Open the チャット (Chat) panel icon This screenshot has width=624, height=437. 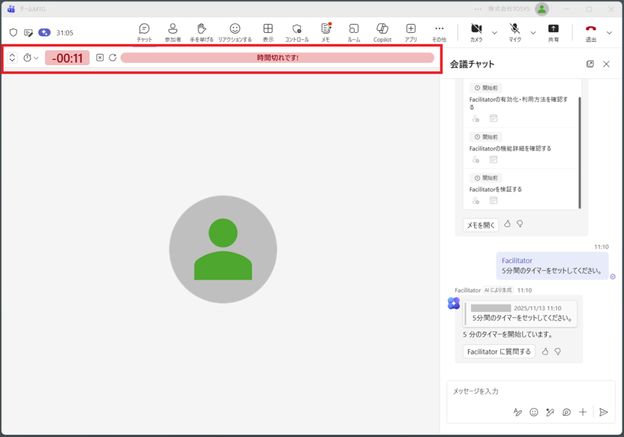[144, 32]
